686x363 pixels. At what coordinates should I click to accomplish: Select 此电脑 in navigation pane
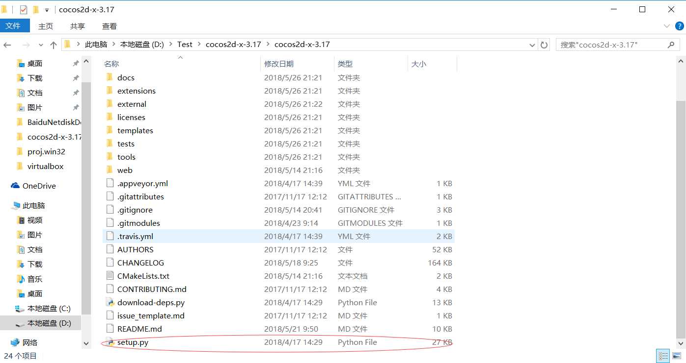(33, 205)
